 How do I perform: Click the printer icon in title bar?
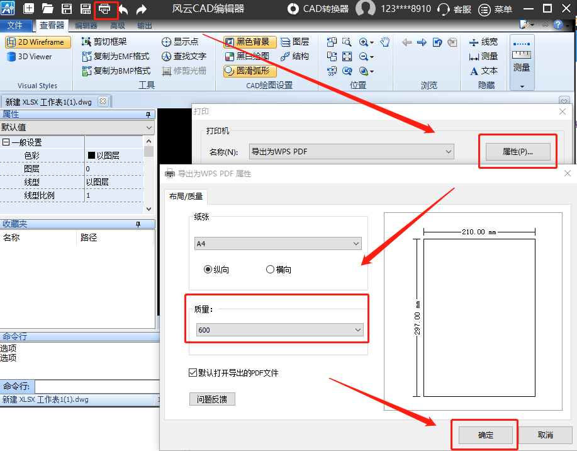[105, 9]
